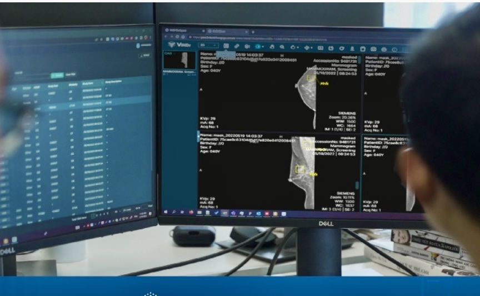Image resolution: width=480 pixels, height=296 pixels.
Task: Click the yellow bounding box on lower mammogram
Action: pyautogui.click(x=301, y=168)
